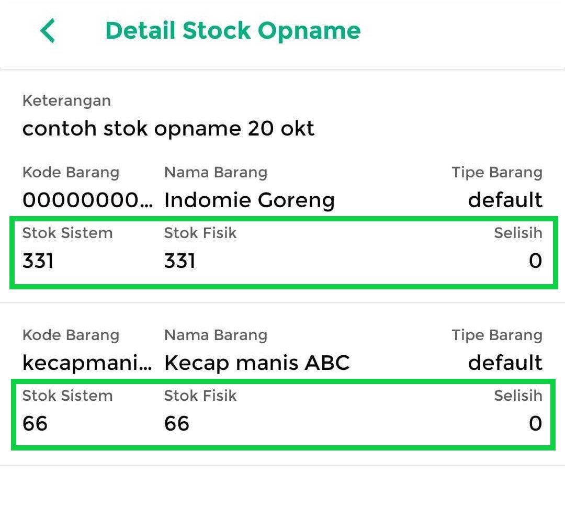Viewport: 565px width, 507px height.
Task: Tap the Stok Sistem label under Indomie Goreng
Action: [67, 233]
